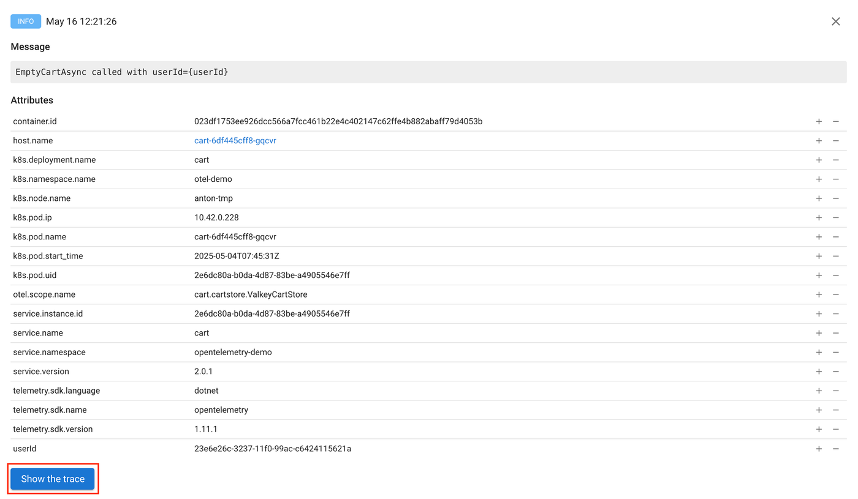Screen dimensions: 858x499
Task: Click minus icon on service.namespace row
Action: tap(835, 353)
